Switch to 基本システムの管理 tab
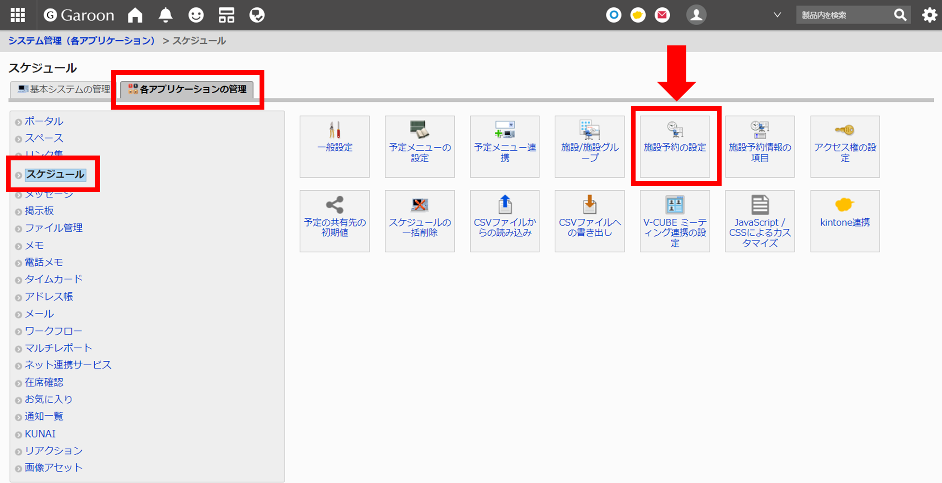Image resolution: width=942 pixels, height=483 pixels. pos(64,89)
